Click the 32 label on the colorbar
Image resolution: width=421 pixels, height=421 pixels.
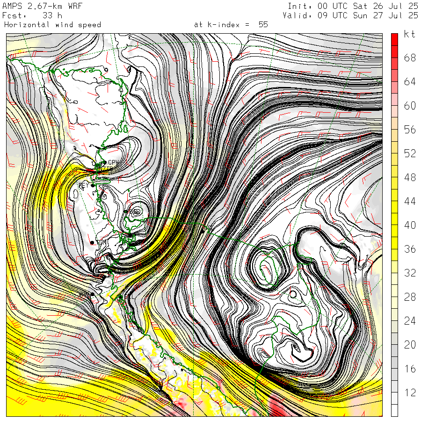[x=410, y=273]
